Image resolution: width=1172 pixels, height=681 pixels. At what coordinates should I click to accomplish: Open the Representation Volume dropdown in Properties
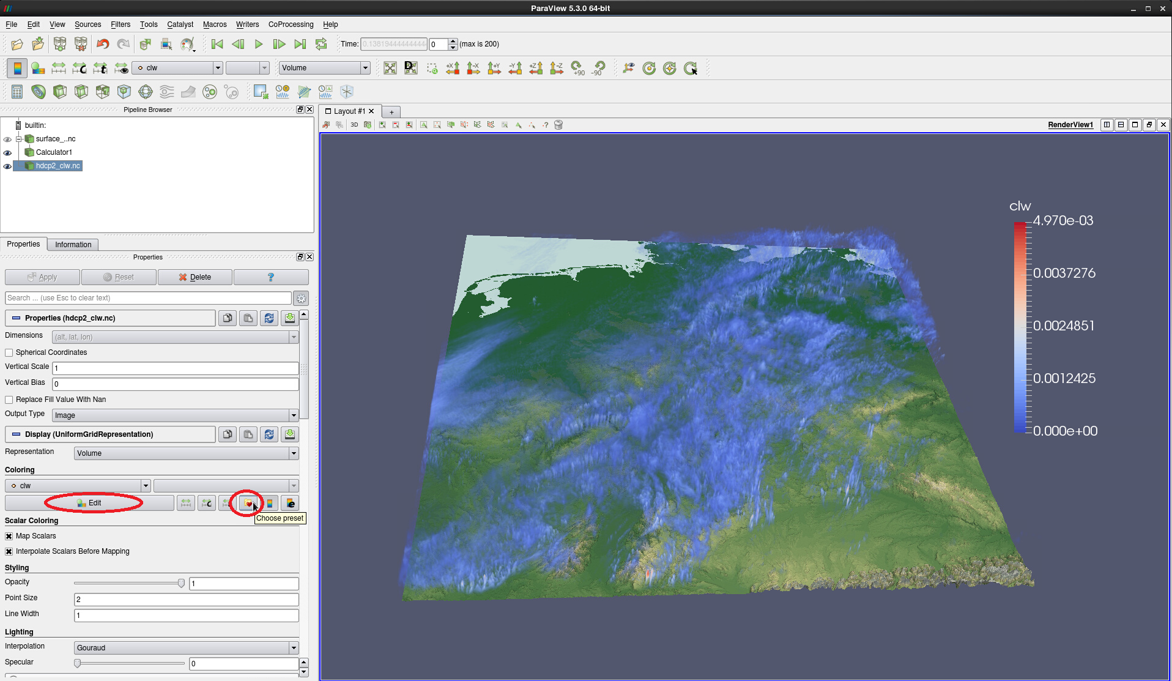point(186,453)
